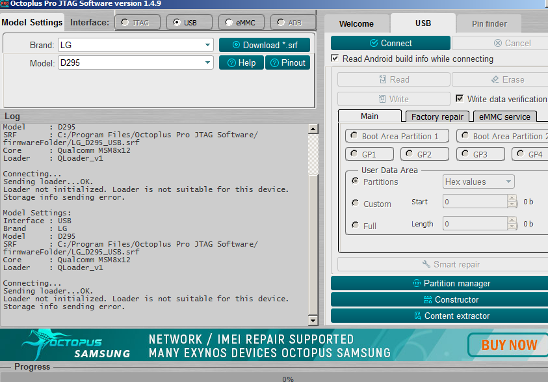Select GP4 partition radio button
The height and width of the screenshot is (382, 548).
point(521,154)
